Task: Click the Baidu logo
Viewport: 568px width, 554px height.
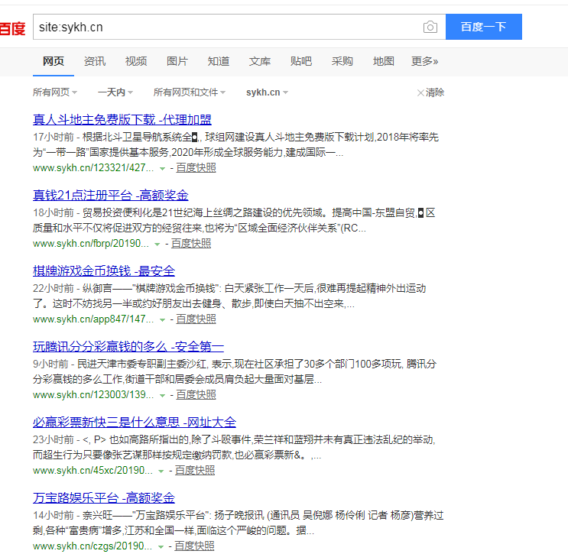Action: pyautogui.click(x=12, y=28)
